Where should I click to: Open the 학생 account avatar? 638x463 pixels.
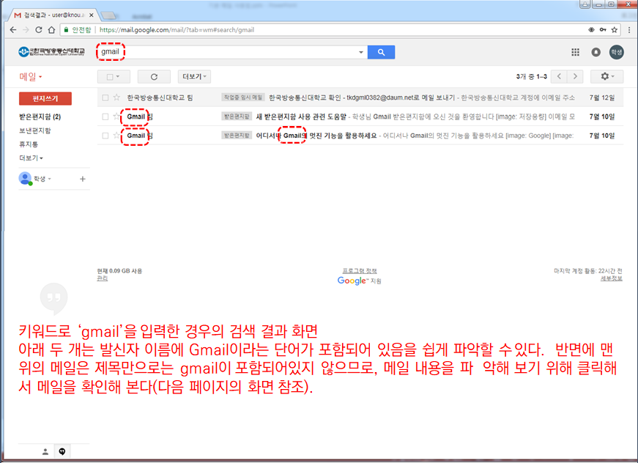617,52
